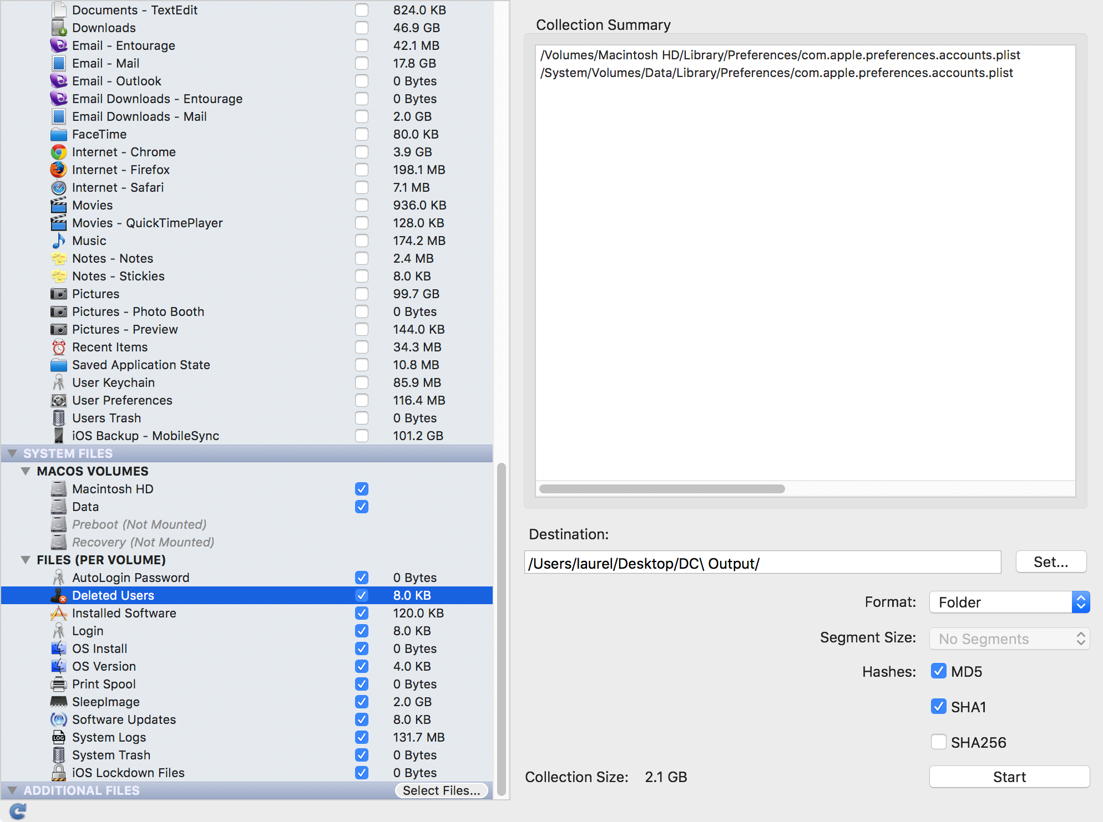
Task: Click the Safari compass icon
Action: 59,187
